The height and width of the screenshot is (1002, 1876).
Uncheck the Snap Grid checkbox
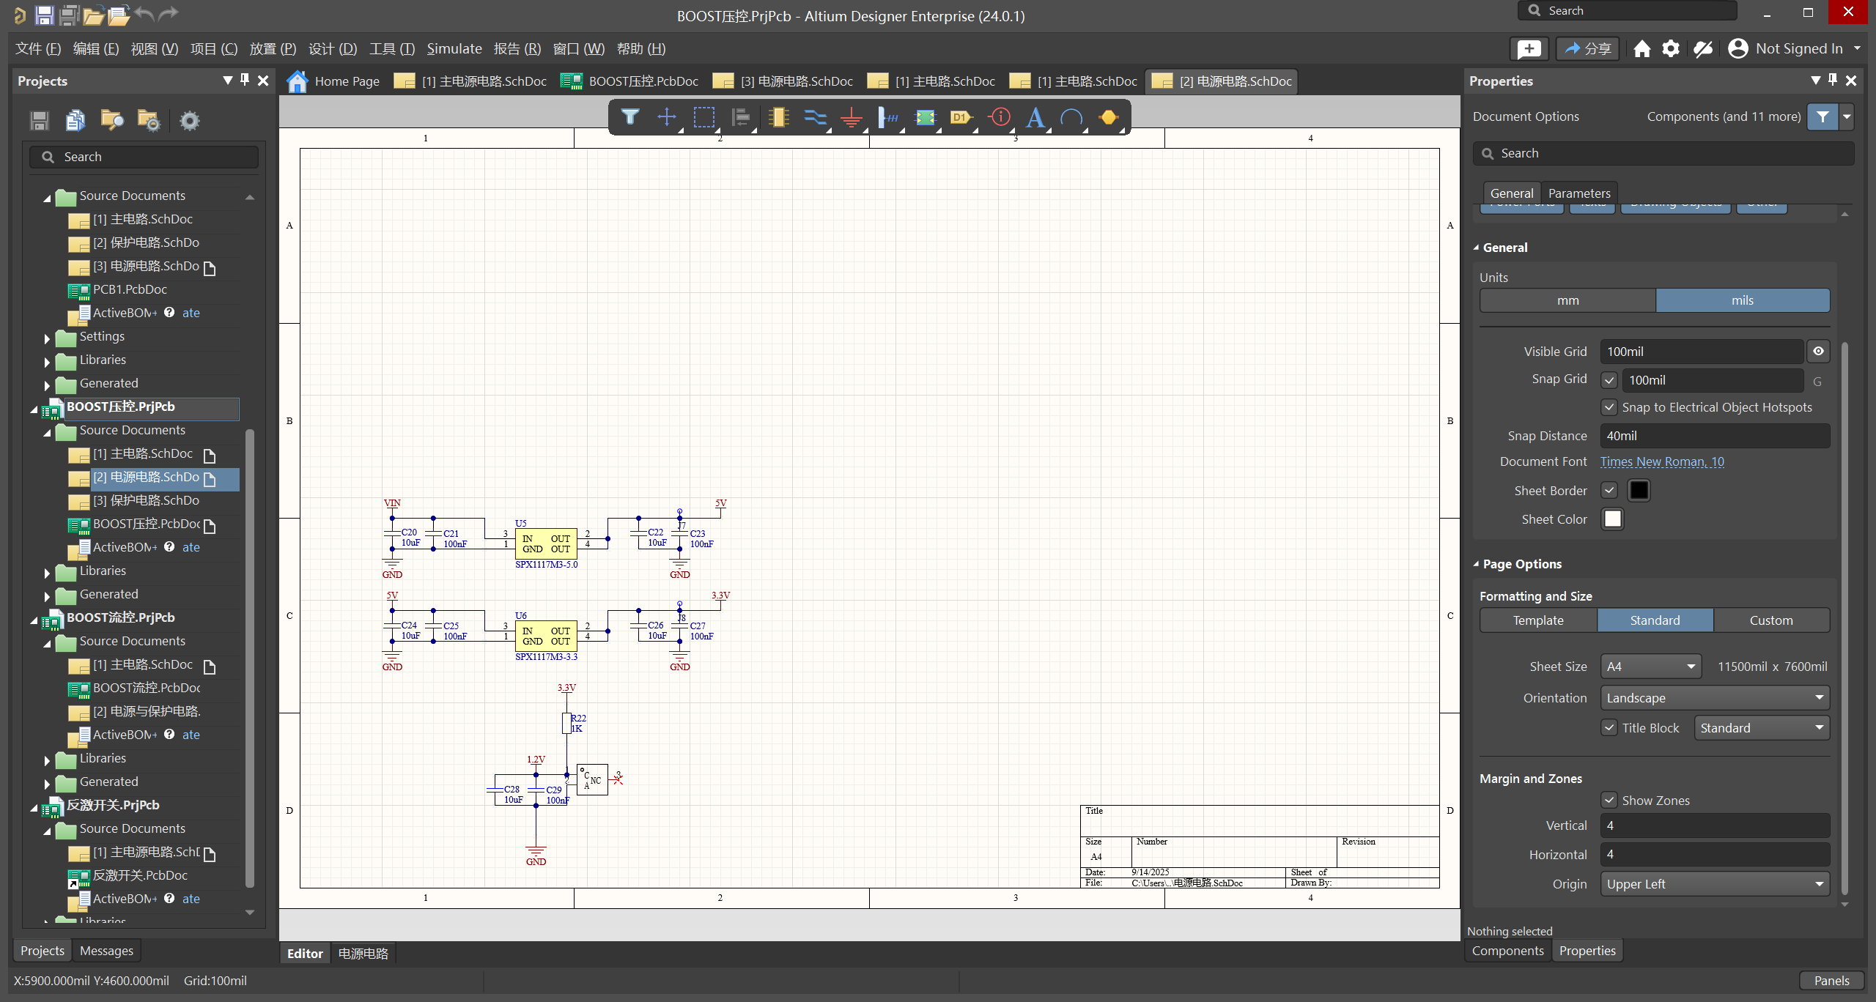1609,380
